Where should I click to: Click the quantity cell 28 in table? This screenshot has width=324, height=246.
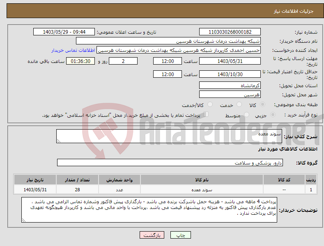(x=77, y=190)
